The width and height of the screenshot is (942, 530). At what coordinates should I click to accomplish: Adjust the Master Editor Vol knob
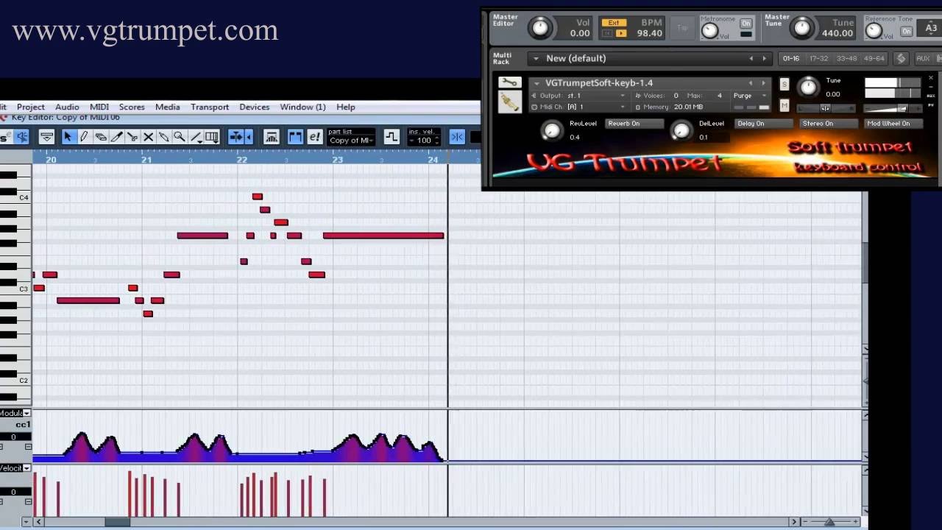pos(540,28)
